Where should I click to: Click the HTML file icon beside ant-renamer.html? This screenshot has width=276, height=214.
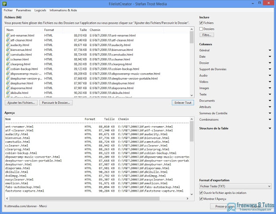[8, 35]
